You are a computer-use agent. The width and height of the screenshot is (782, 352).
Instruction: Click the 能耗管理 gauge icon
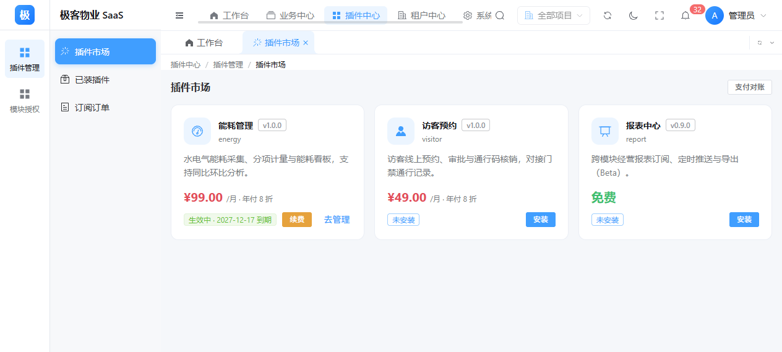[197, 131]
